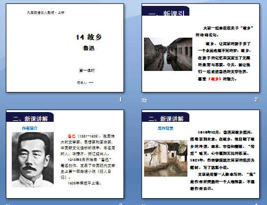Click slide number 2 label
This screenshot has width=267, height=205.
tap(256, 99)
